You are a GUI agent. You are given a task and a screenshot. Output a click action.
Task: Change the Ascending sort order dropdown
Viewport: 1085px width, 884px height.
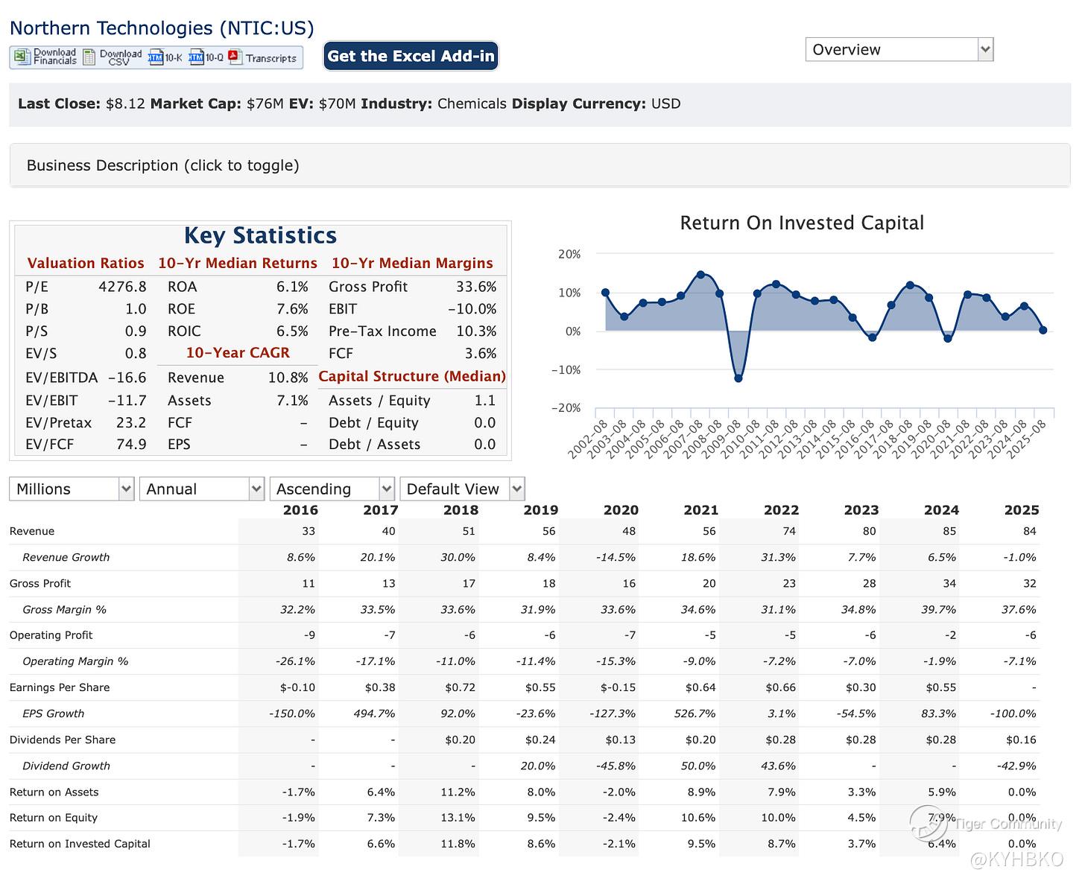[332, 489]
